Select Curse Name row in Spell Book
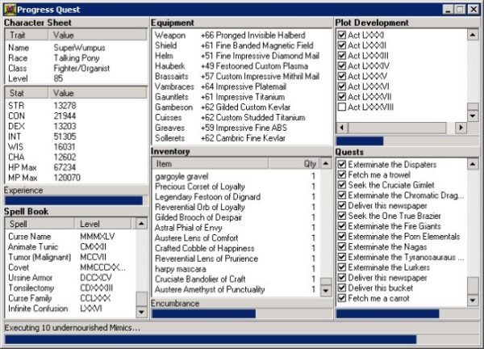The width and height of the screenshot is (484, 349). tap(70, 237)
